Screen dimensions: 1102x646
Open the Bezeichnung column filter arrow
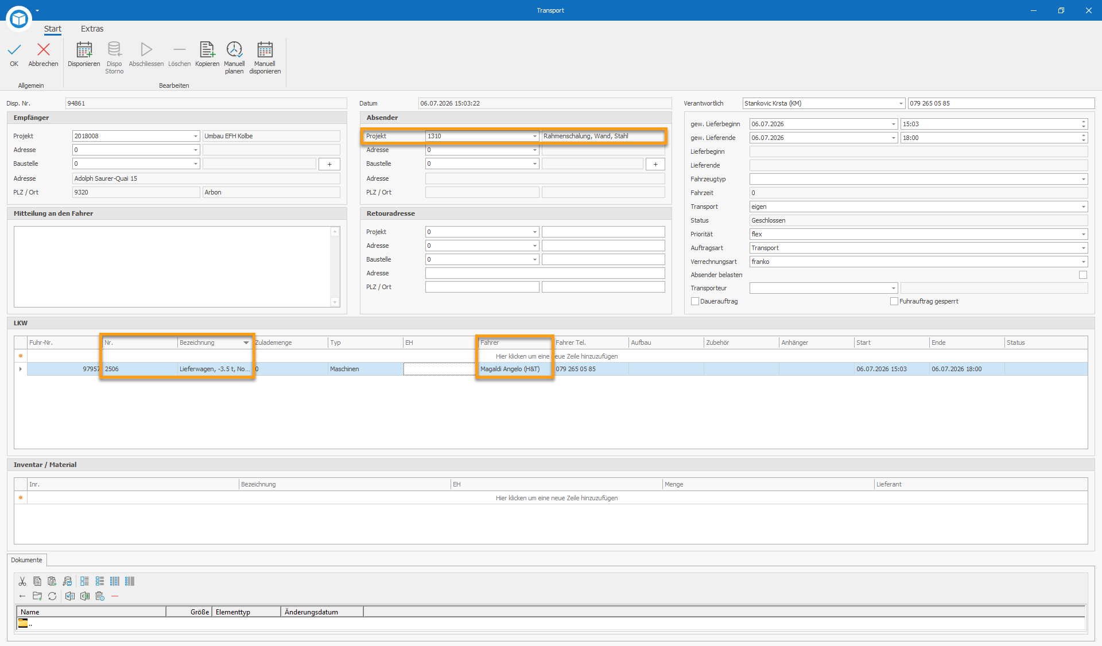[x=246, y=343]
